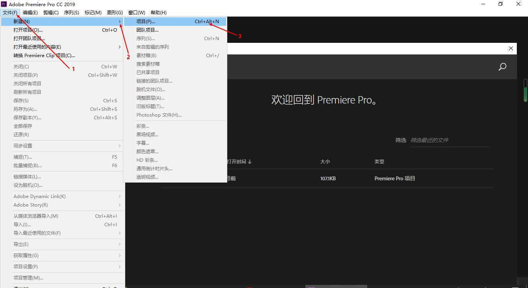
Task: Select 通用倒计时片头...
Action: coord(175,168)
